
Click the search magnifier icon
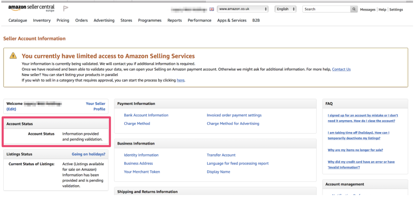coord(354,9)
